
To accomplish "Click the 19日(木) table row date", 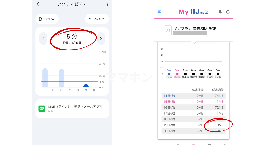I will 169,125.
